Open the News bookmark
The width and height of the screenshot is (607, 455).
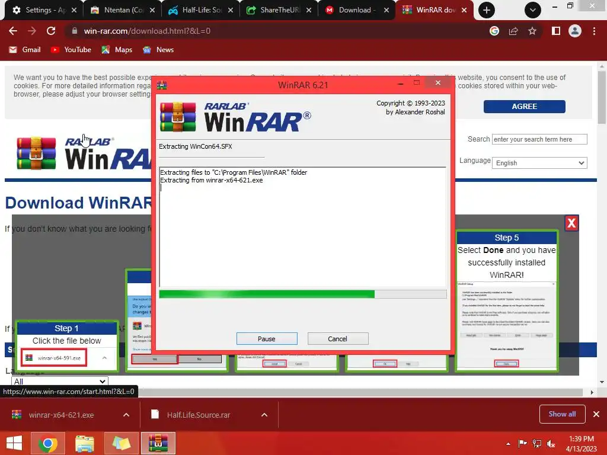158,50
